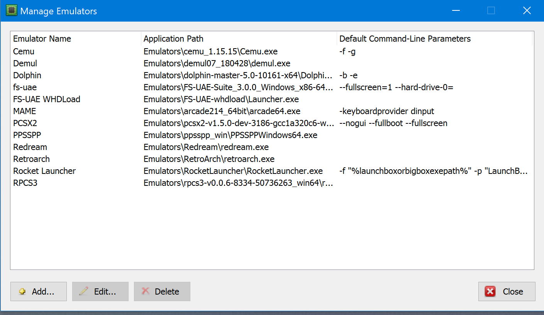Sort by Default Command-Line Parameters column header

(x=434, y=39)
